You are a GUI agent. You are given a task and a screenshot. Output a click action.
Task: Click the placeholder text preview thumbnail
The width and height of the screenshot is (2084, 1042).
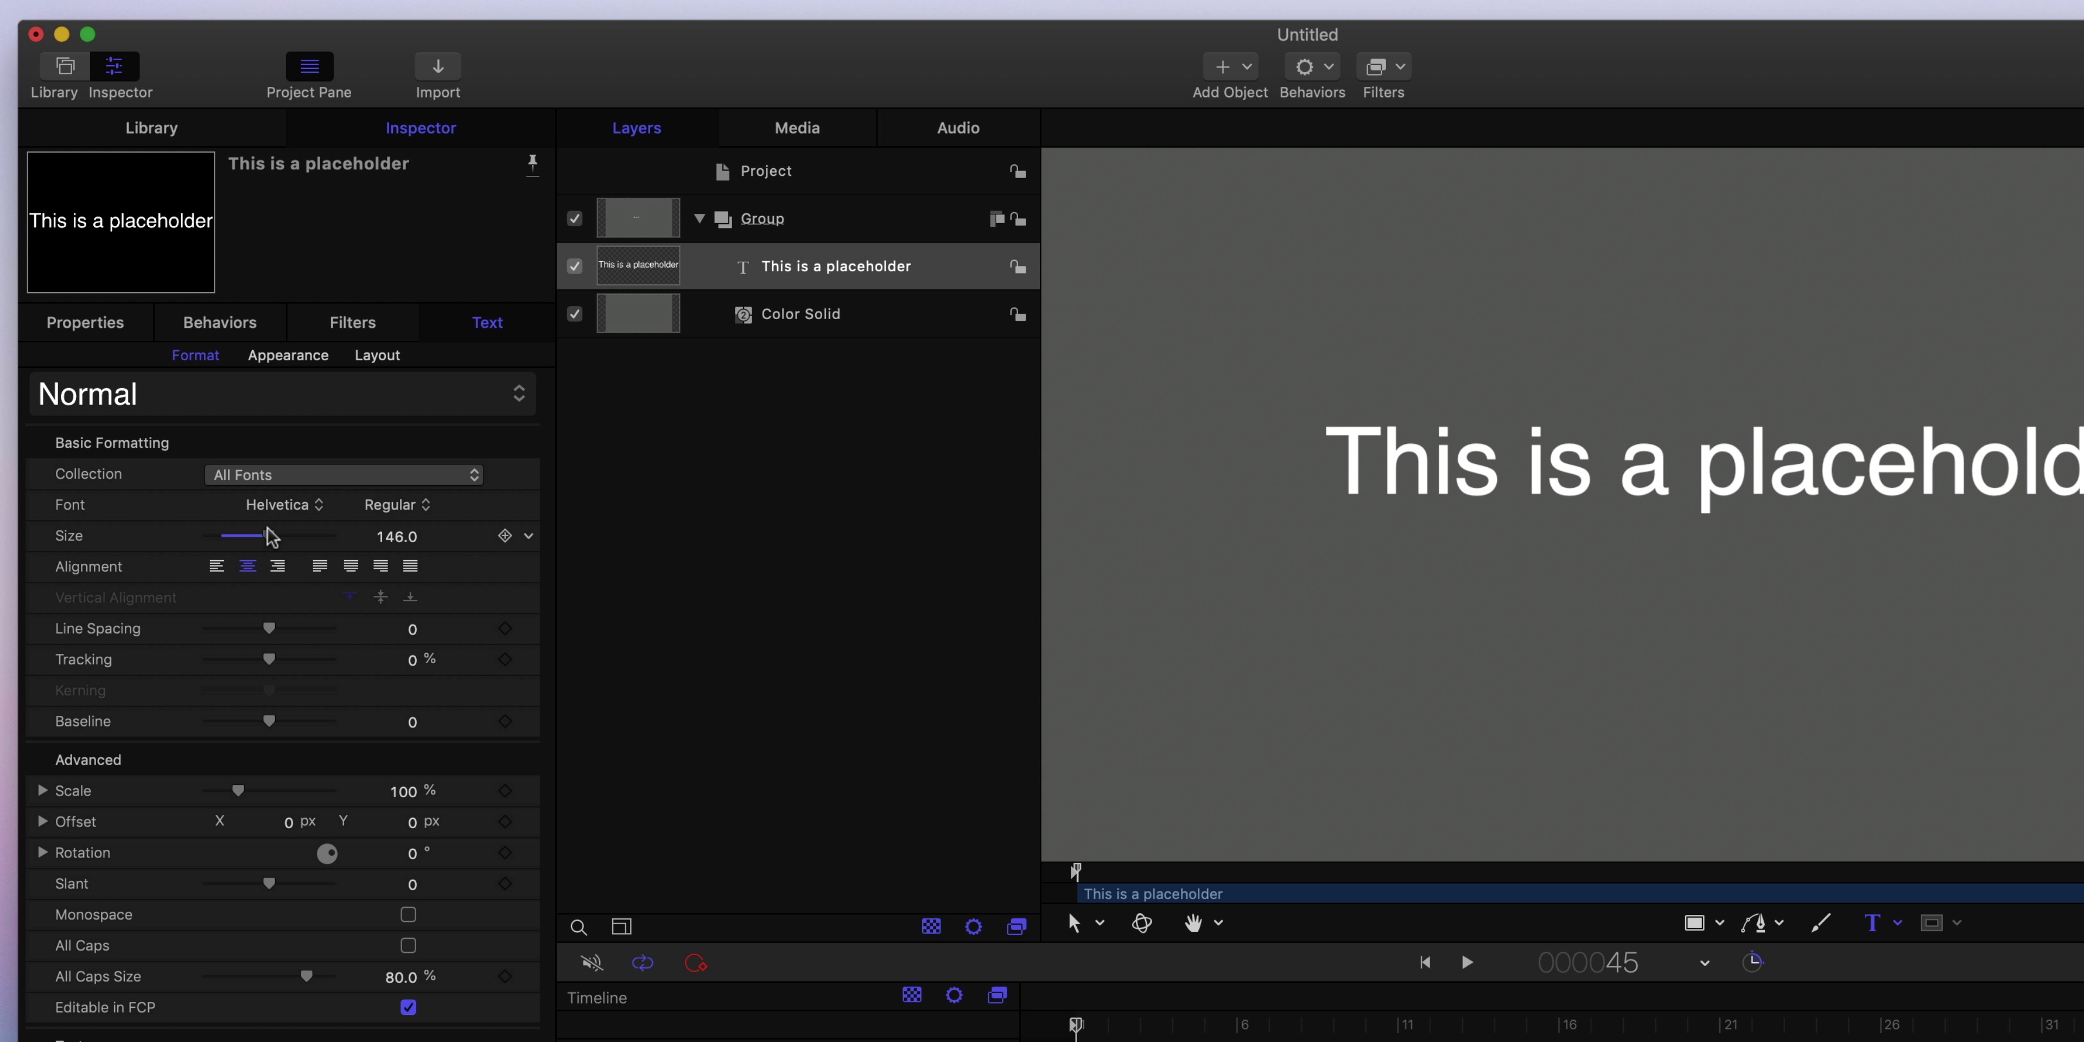120,221
